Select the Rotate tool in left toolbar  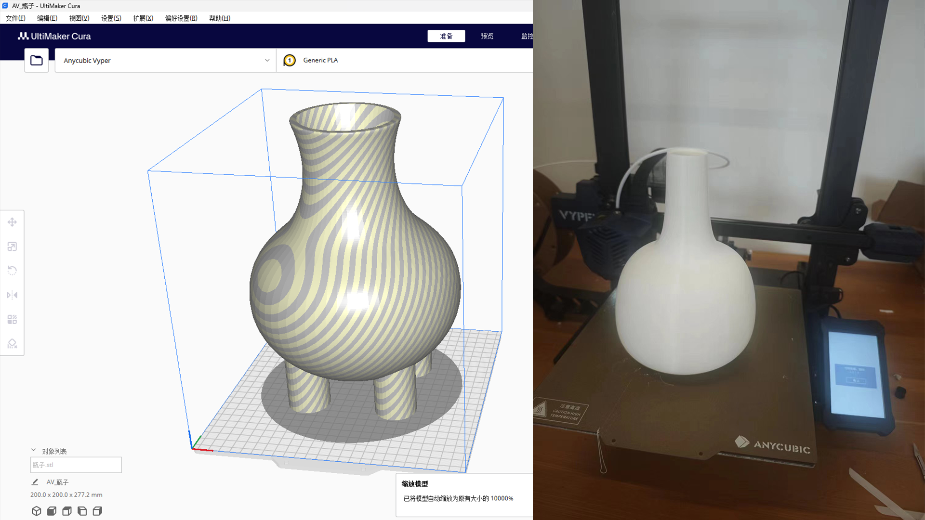click(12, 271)
